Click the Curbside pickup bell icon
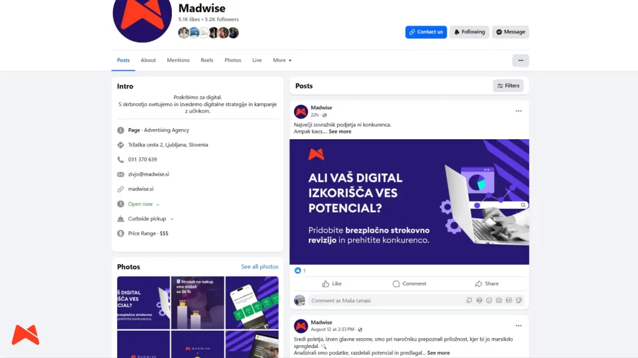638x358 pixels. pyautogui.click(x=120, y=219)
